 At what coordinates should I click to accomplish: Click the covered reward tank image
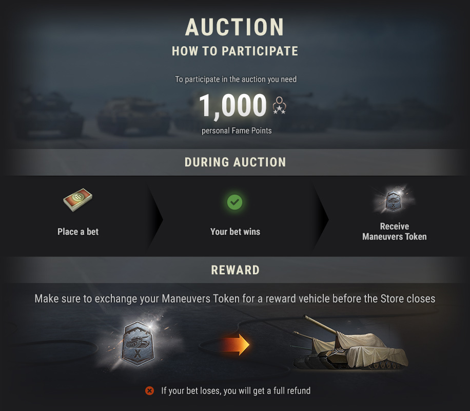(351, 344)
